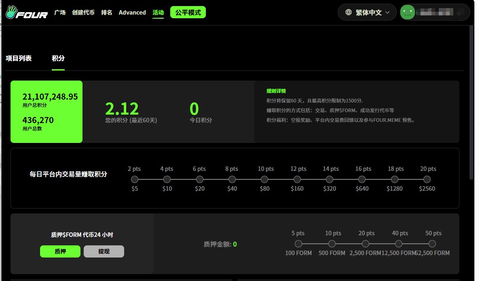
Task: Click the blurred account name field
Action: click(440, 12)
